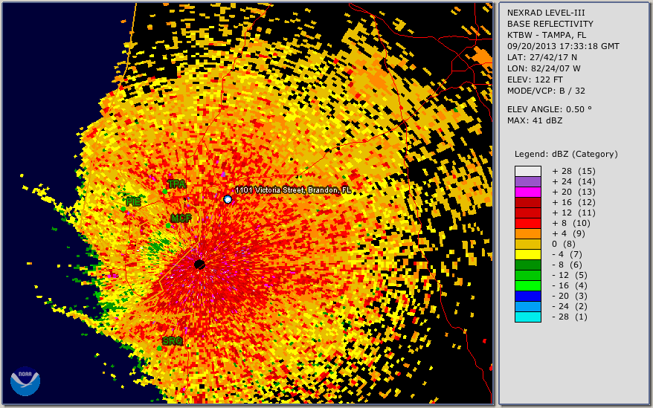
Task: Click the red +12 dBZ legend swatch
Action: [x=527, y=213]
